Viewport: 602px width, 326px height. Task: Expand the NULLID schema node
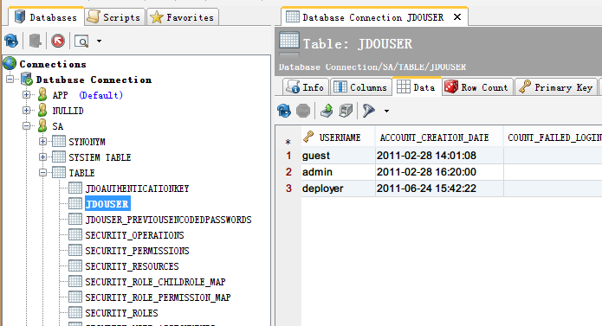(x=27, y=111)
